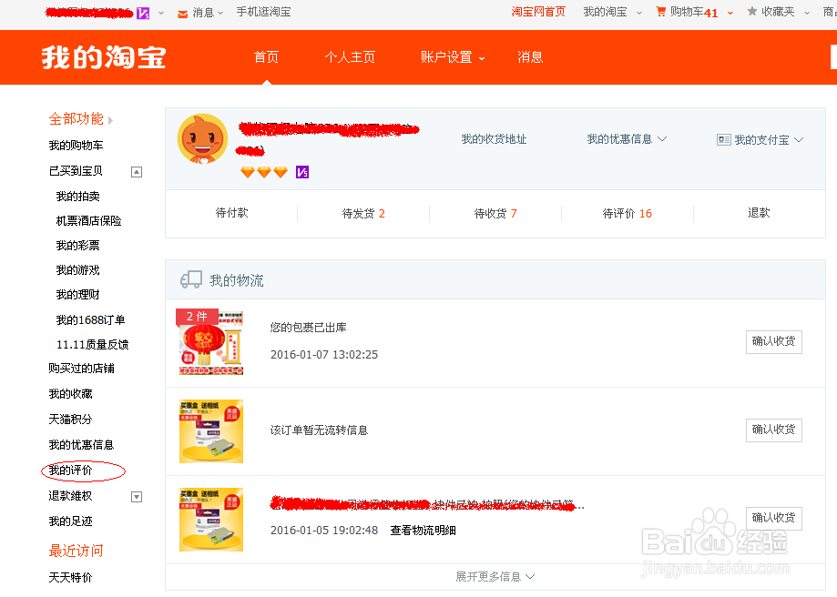Collapse the 已买到宝贝 section arrow
Viewport: 837px width, 597px height.
click(x=137, y=172)
